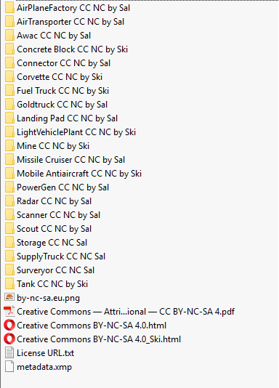The image size is (279, 388).
Task: Select Opera icon of BY-NC-SA 4.0_Ski.html file
Action: pos(9,339)
